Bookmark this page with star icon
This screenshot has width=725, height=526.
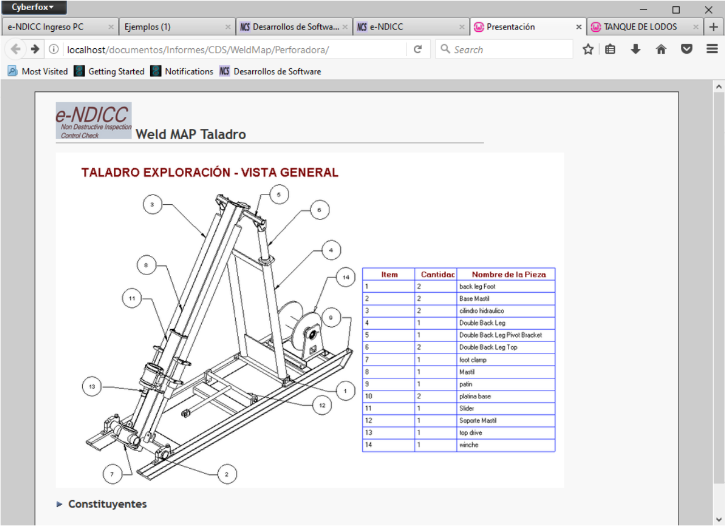click(588, 49)
